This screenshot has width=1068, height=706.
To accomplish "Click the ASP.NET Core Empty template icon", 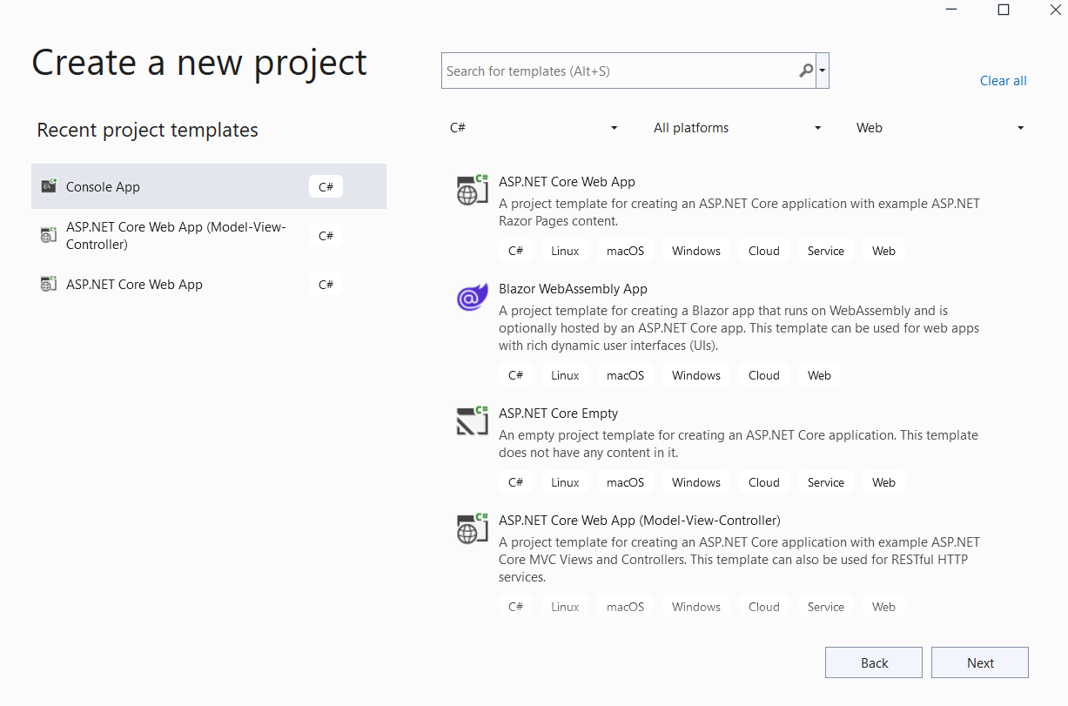I will tap(472, 421).
